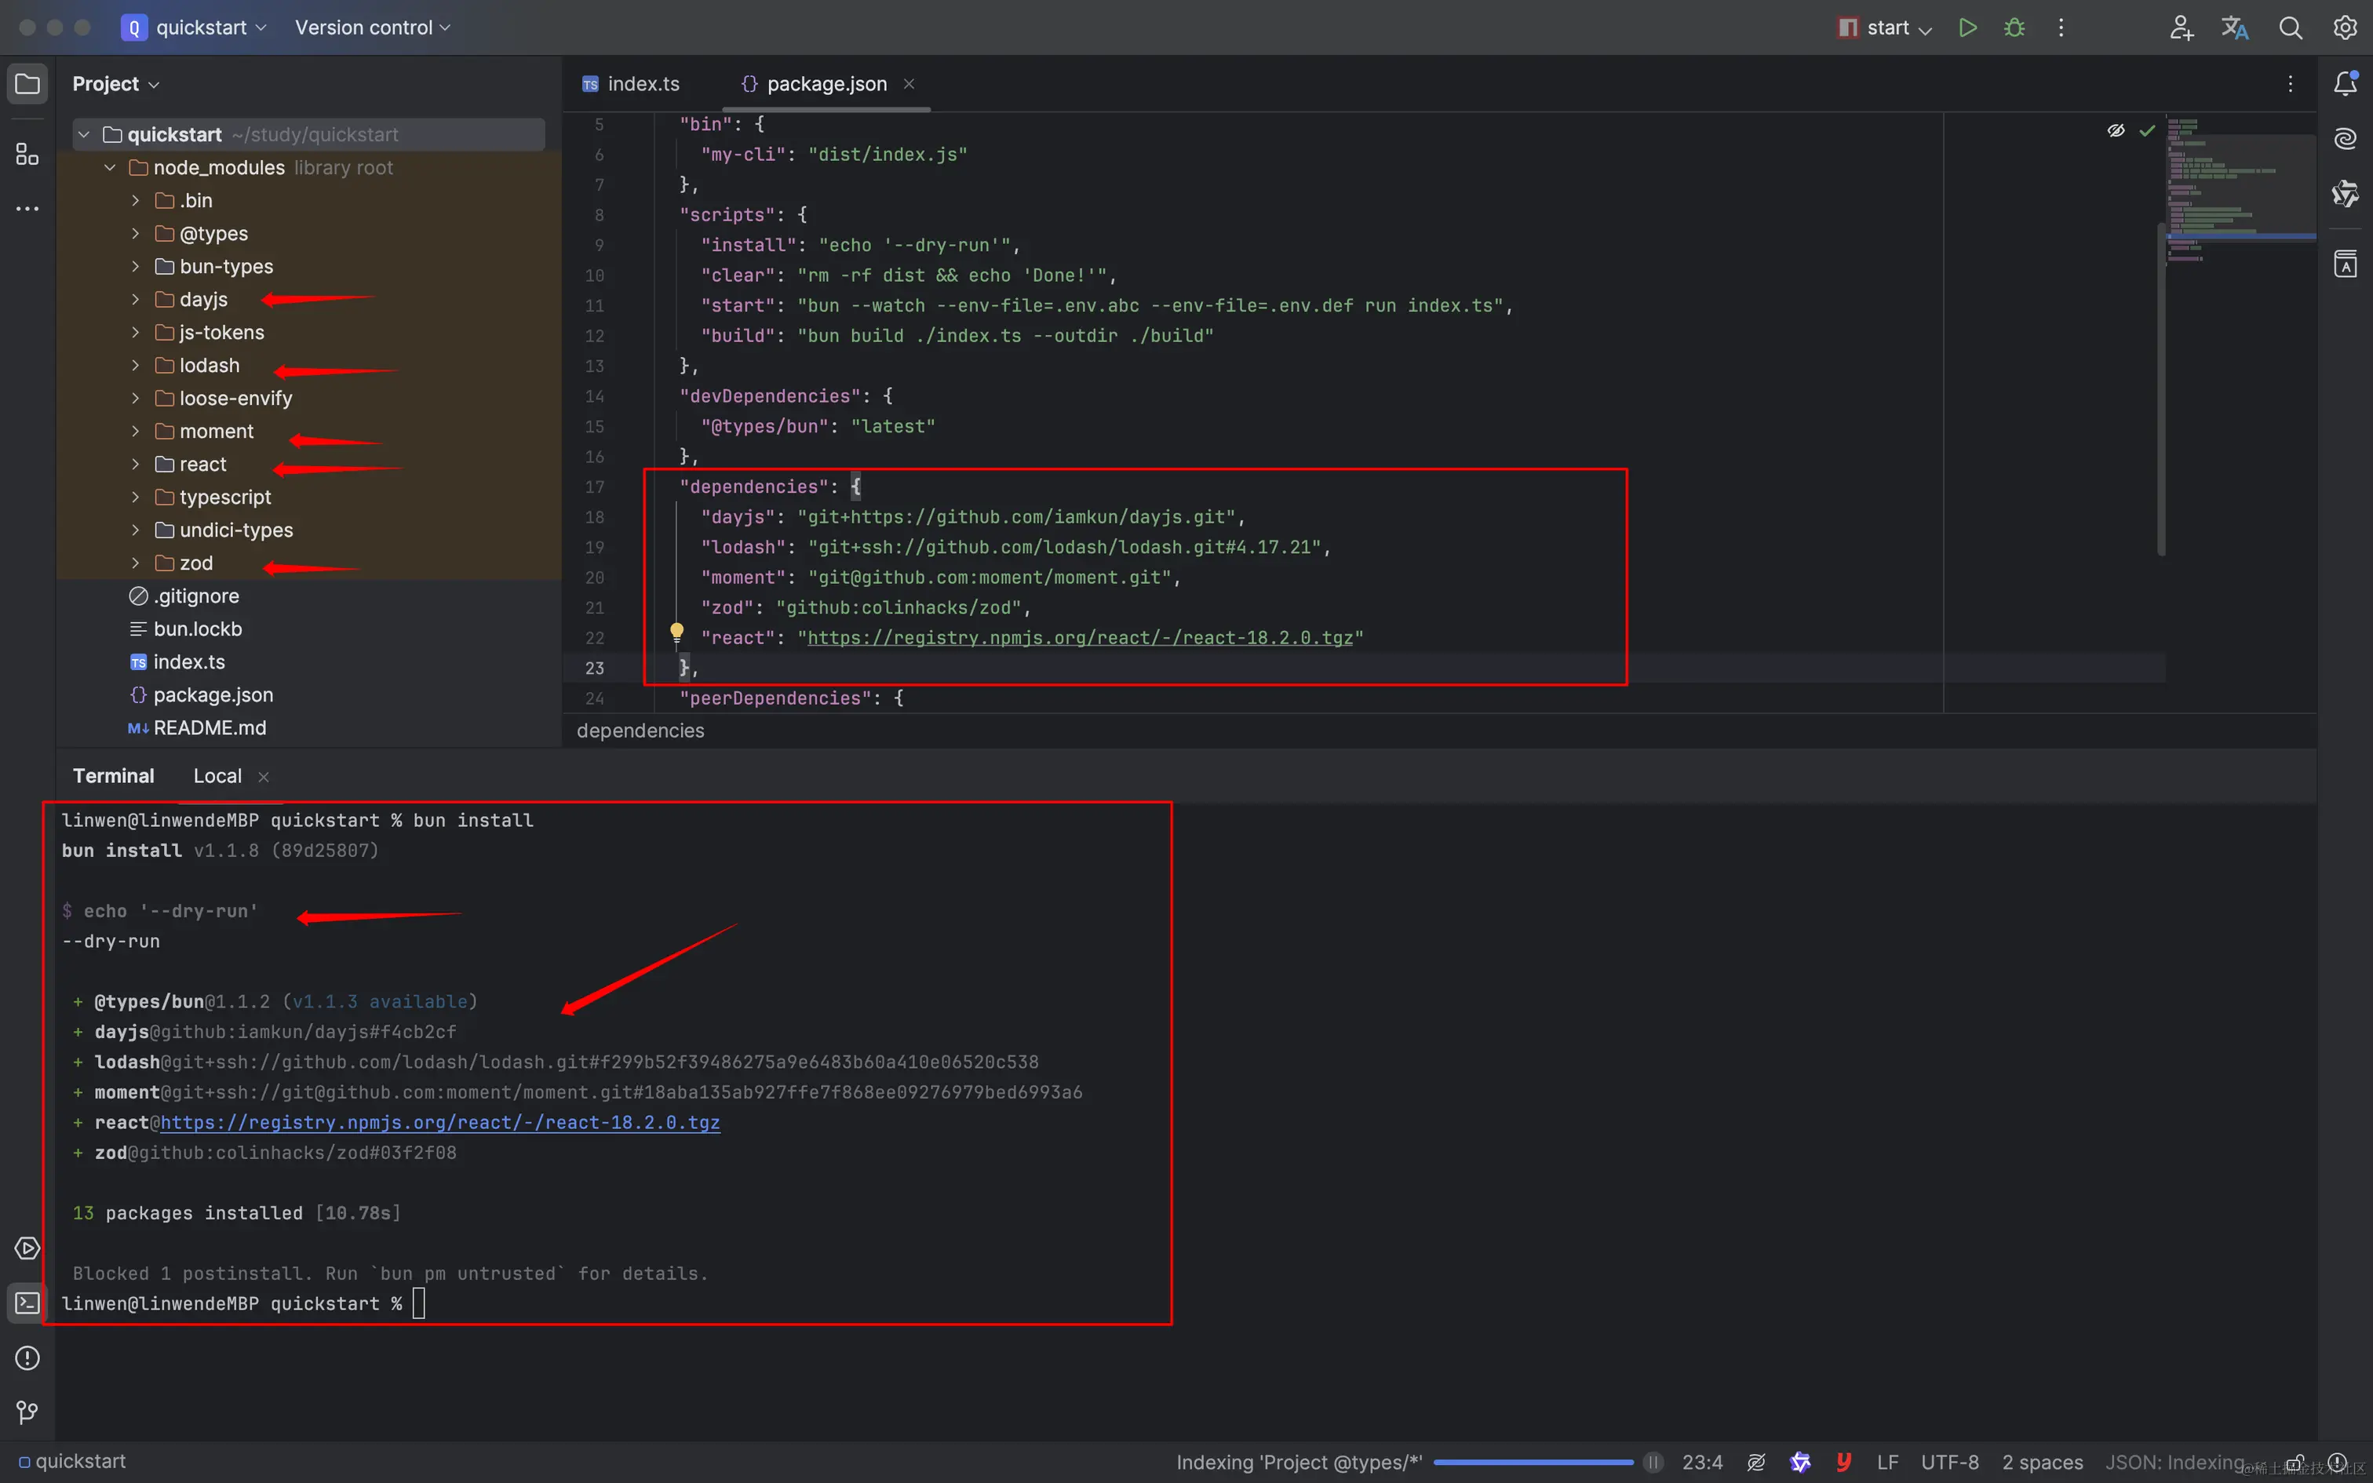Click the translate icon in toolbar
This screenshot has height=1483, width=2373.
click(x=2235, y=27)
